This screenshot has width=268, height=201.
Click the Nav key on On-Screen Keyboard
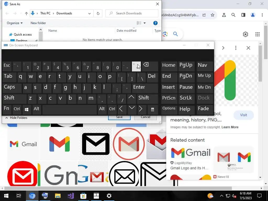[205, 66]
